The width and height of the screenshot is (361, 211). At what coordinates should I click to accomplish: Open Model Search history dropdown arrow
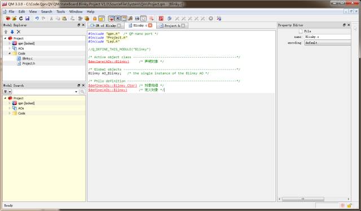coord(76,92)
